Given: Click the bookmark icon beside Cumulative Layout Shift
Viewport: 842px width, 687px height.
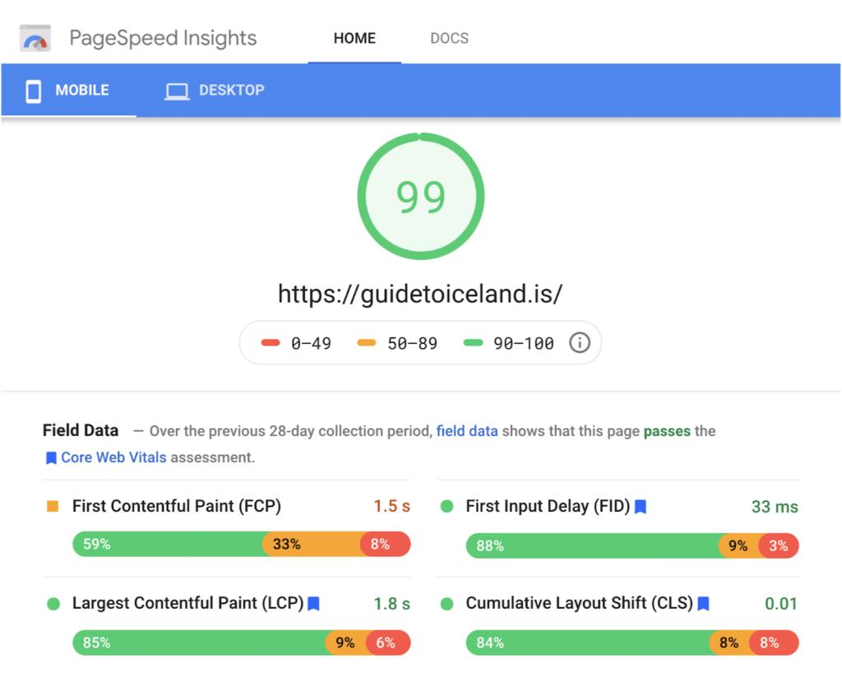Looking at the screenshot, I should [x=703, y=604].
